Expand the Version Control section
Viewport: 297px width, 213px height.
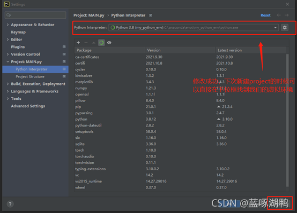(x=8, y=54)
